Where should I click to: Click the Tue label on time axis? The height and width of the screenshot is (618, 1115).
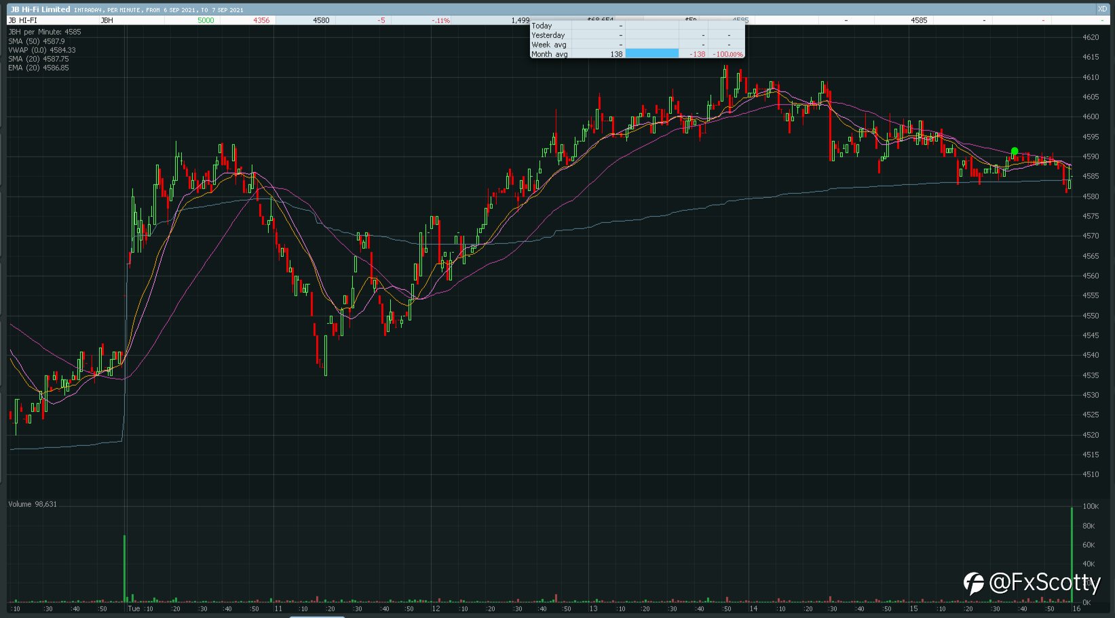[x=134, y=609]
